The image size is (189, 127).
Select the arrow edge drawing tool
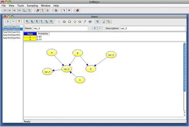coord(85,22)
